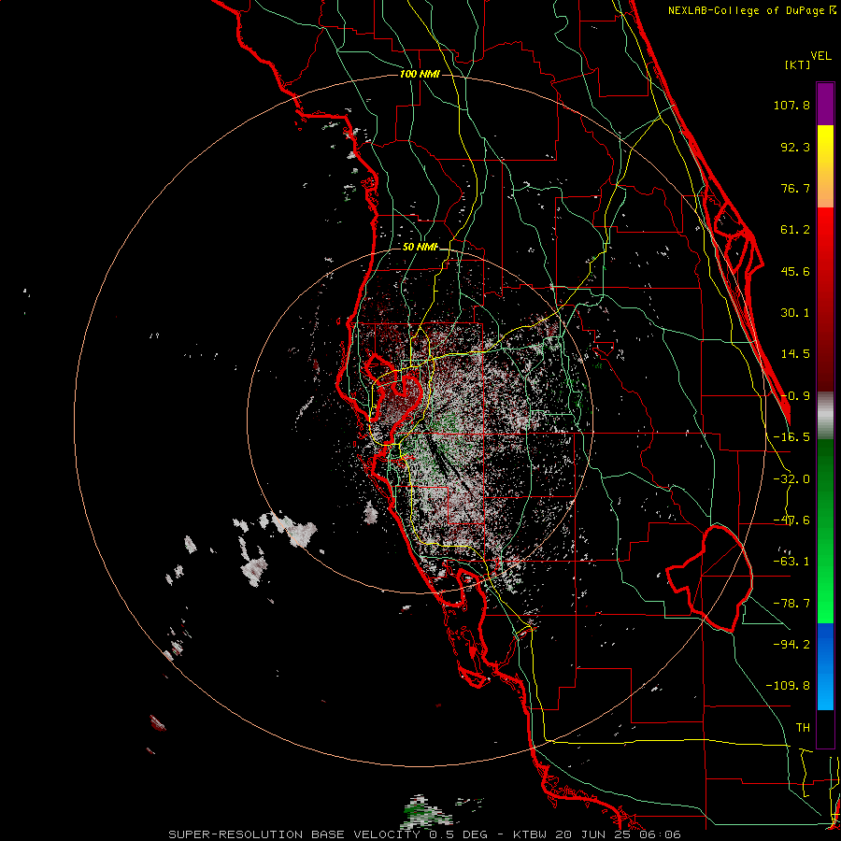
Task: Click the 61.2 velocity legend value
Action: coord(795,230)
